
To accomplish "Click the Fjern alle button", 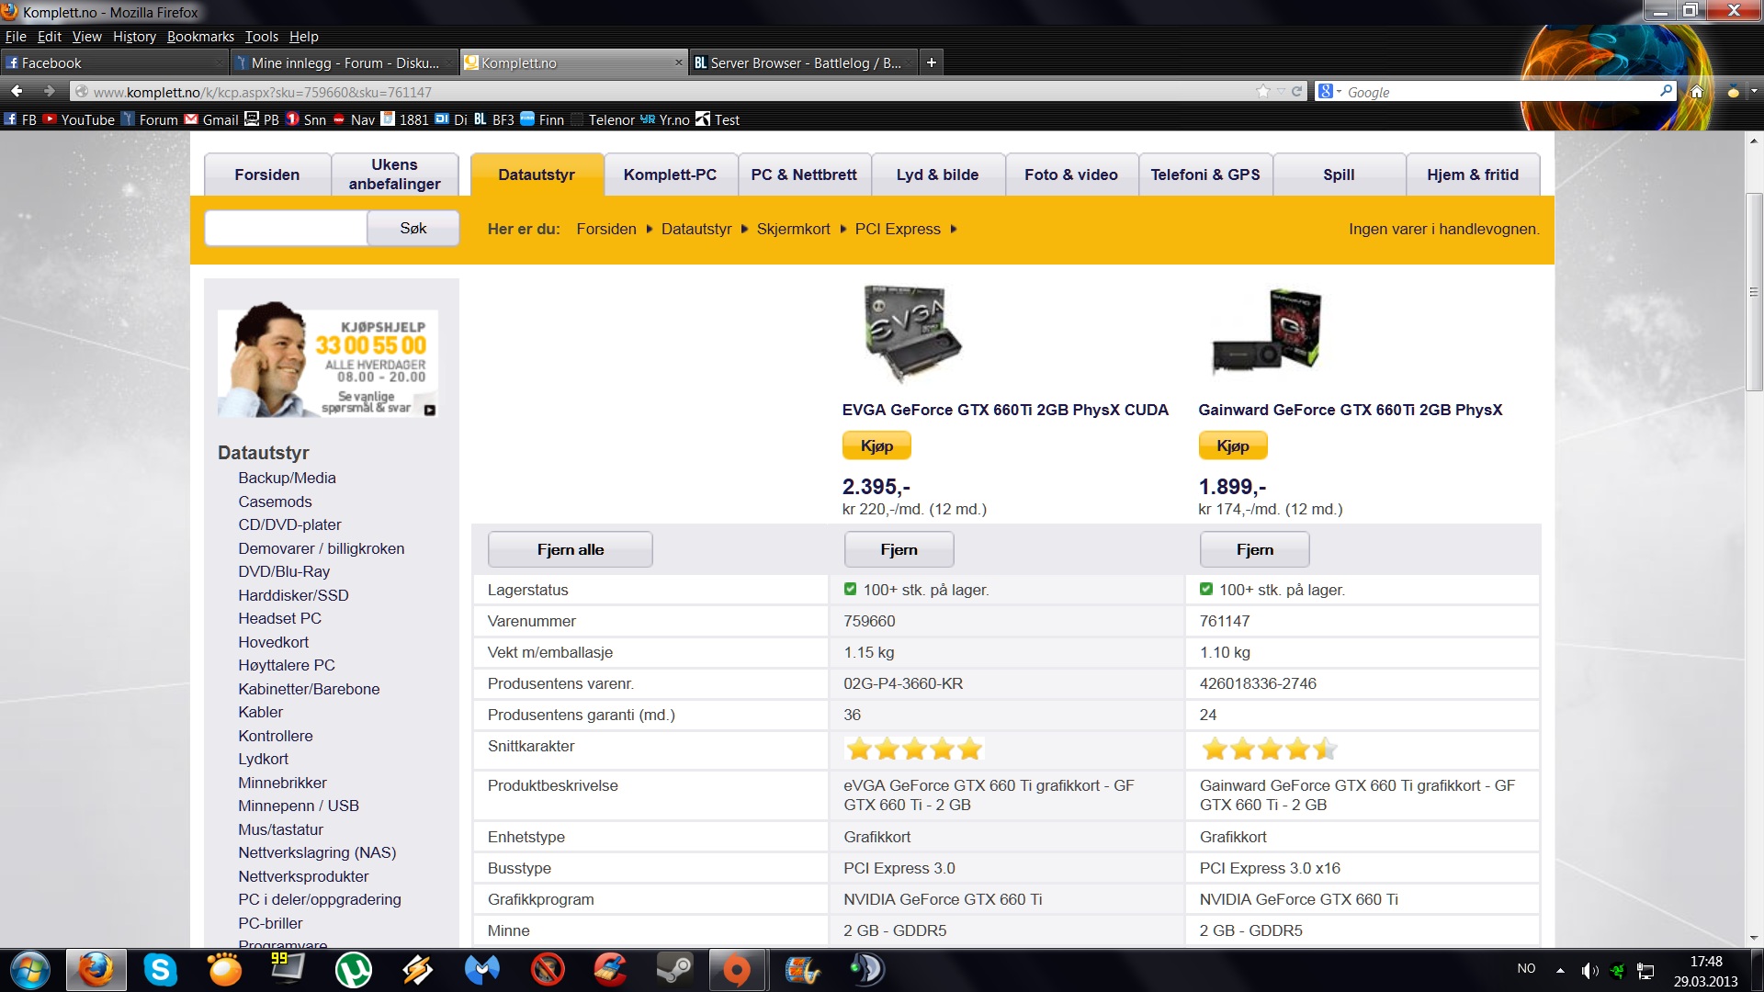I will tap(570, 549).
